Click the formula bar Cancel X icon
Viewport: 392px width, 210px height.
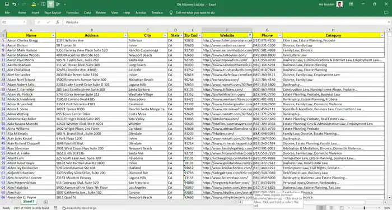point(39,22)
